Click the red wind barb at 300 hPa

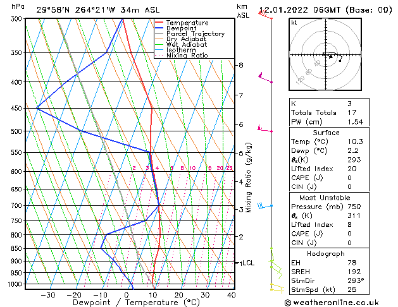pos(265,14)
